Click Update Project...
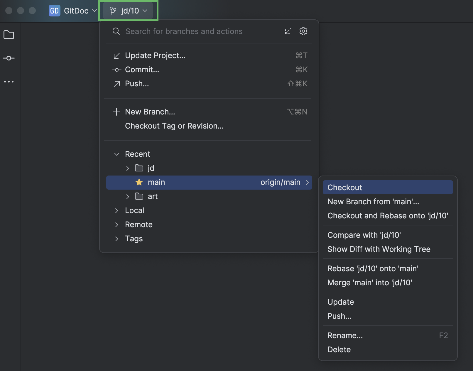The height and width of the screenshot is (371, 473). (155, 55)
